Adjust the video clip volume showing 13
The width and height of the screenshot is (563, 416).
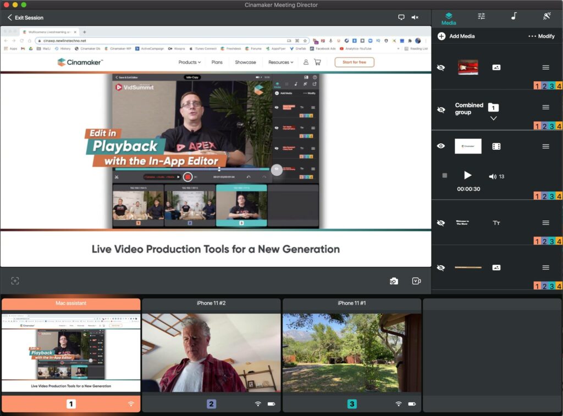tap(496, 176)
